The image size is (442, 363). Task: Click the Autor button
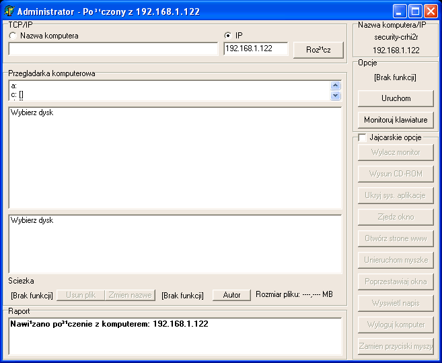(x=231, y=295)
